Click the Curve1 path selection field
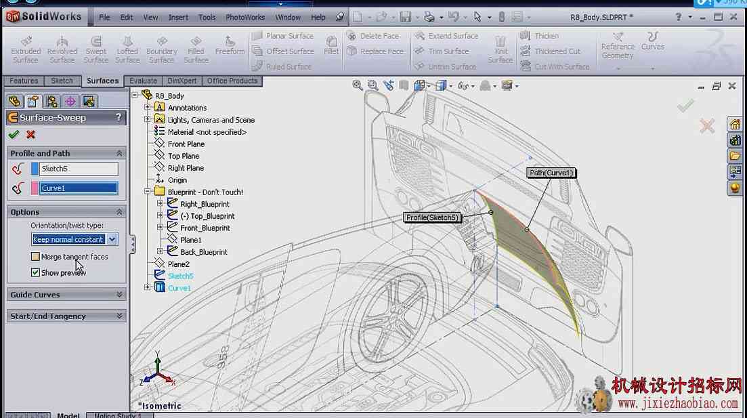Viewport: 747px width, 418px height. [x=79, y=188]
